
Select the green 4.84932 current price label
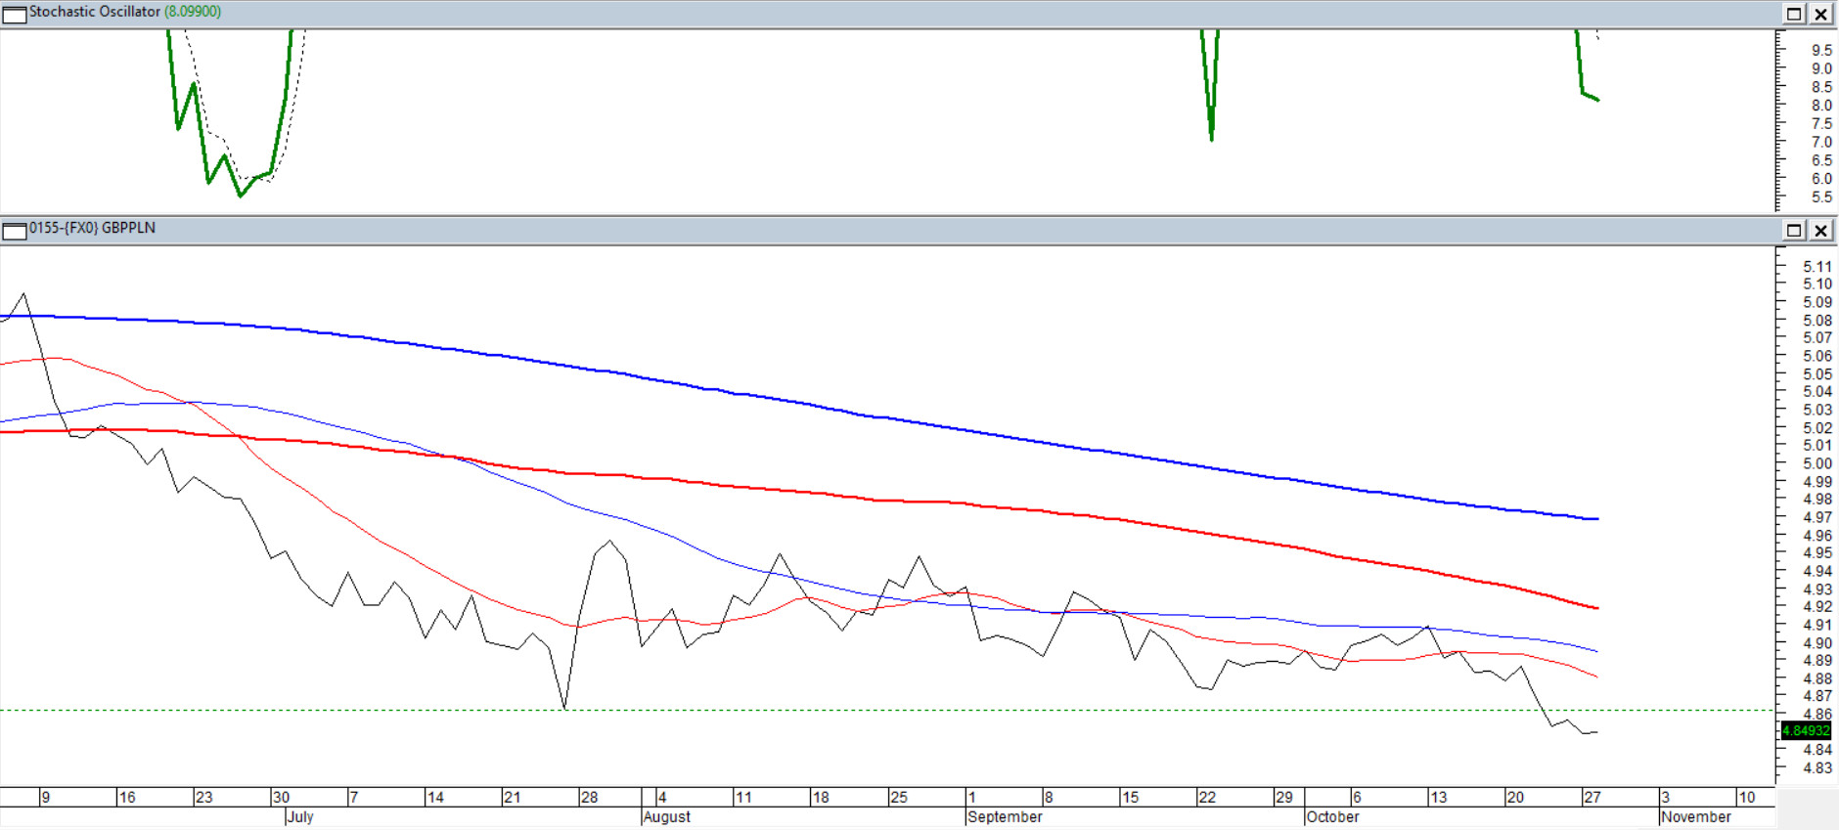point(1805,730)
